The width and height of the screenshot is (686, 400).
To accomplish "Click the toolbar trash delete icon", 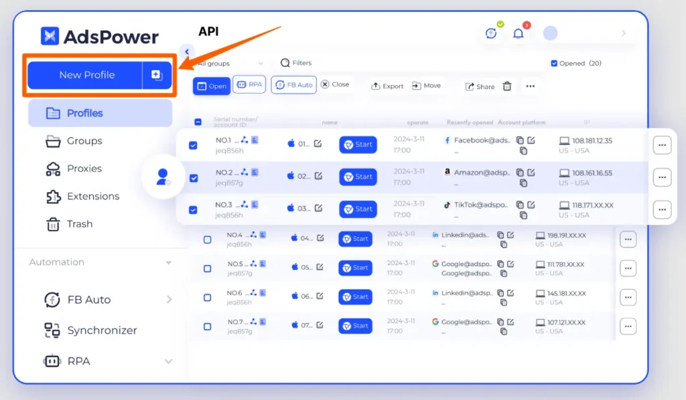I will 507,86.
